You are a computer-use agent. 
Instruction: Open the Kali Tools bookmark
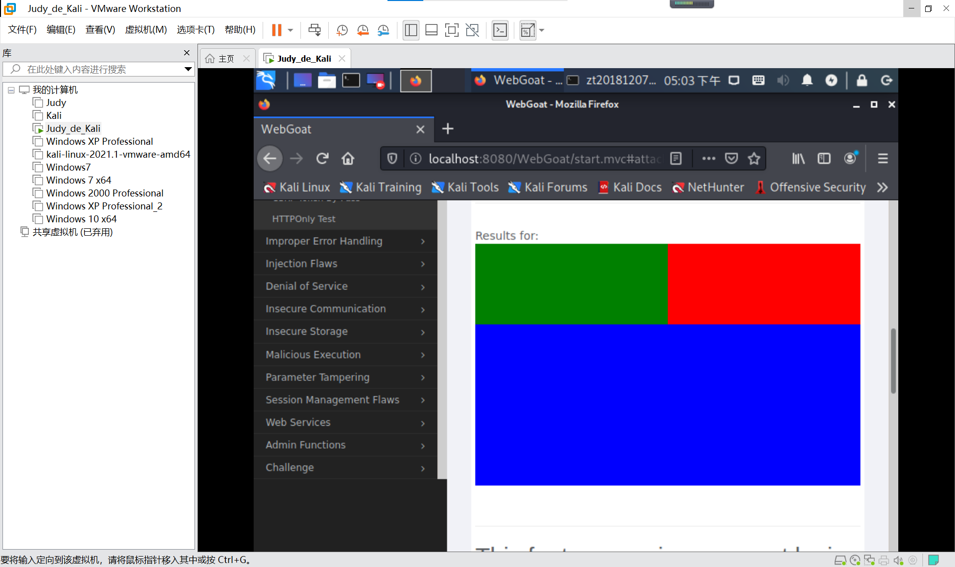click(465, 188)
